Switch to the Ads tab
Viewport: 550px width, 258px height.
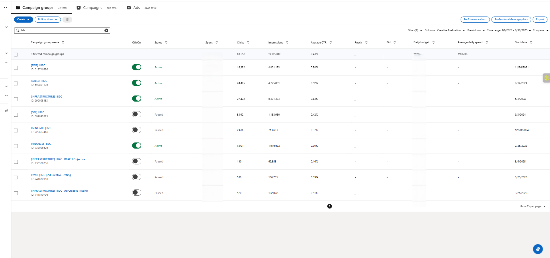click(136, 8)
